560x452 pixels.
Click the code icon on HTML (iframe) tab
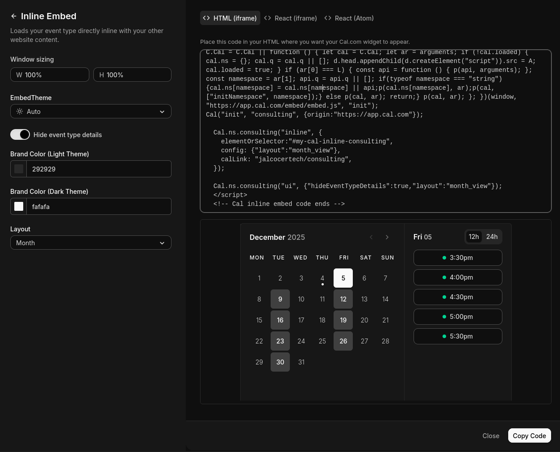[x=206, y=18]
